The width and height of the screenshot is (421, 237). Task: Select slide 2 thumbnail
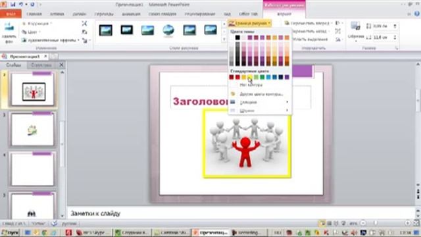tap(32, 90)
